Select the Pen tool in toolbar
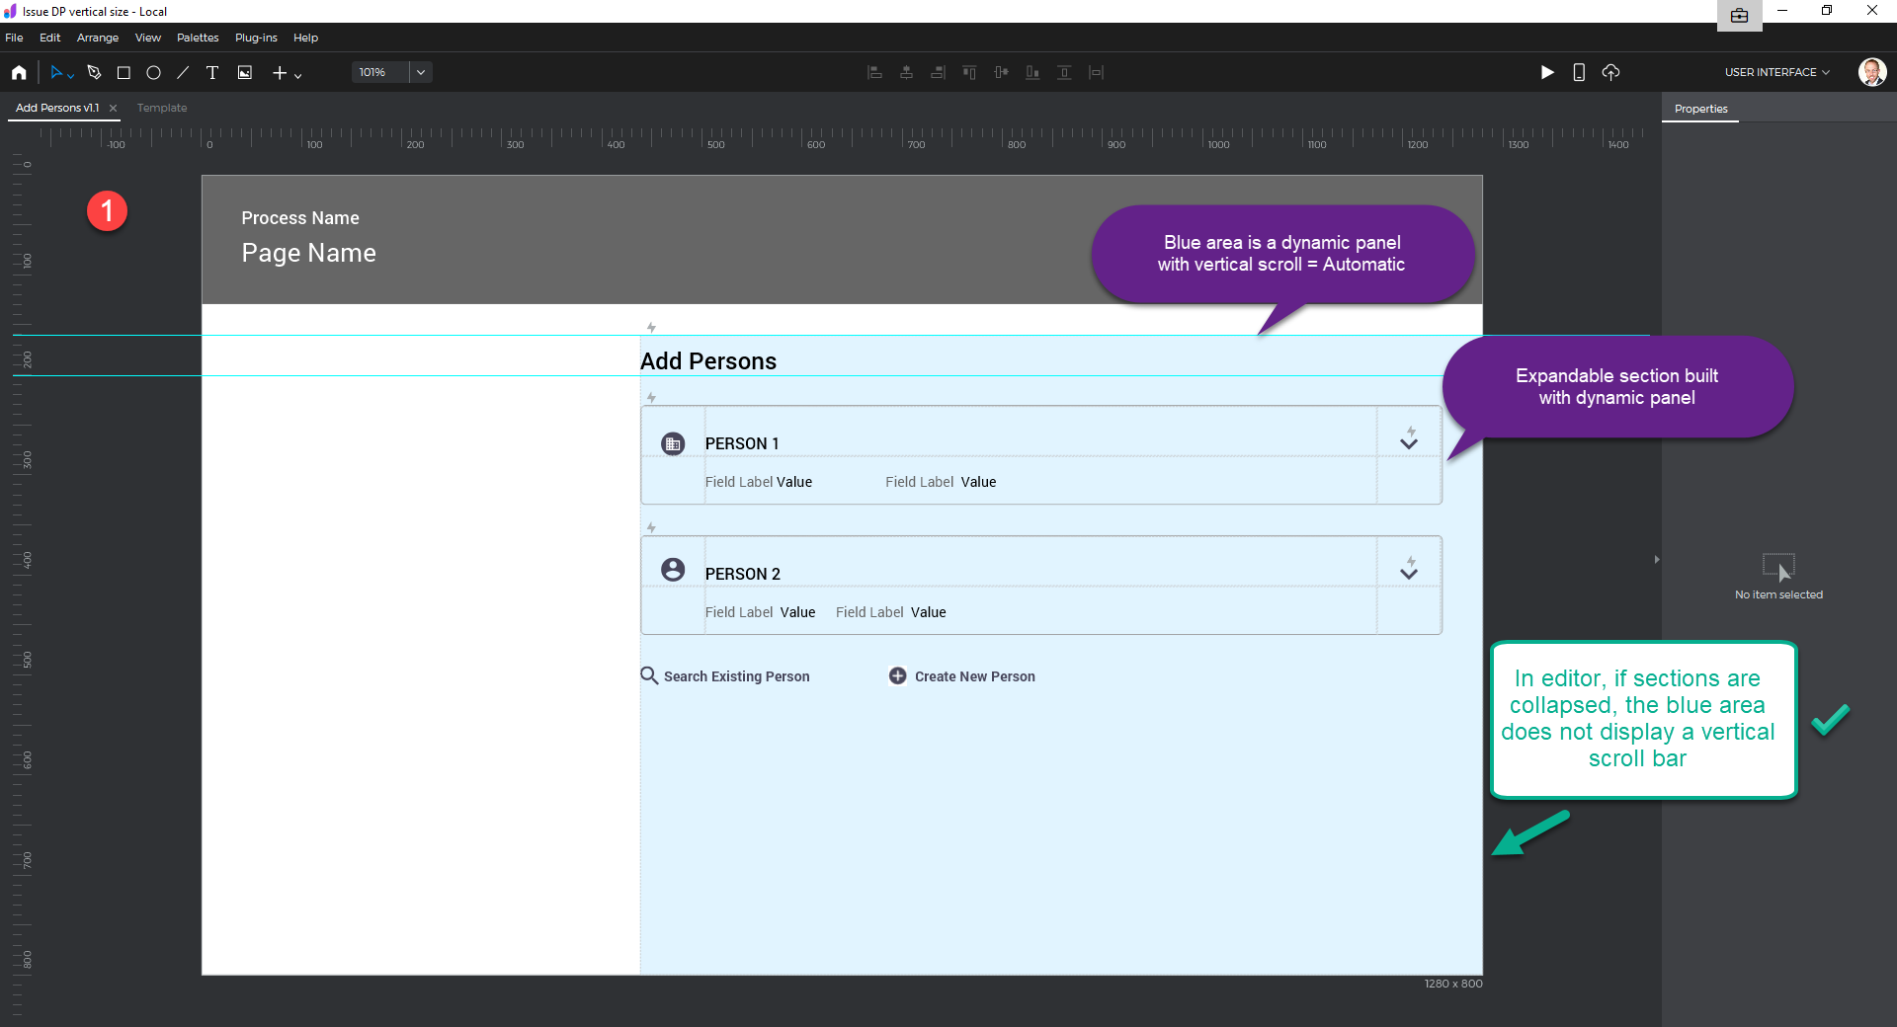This screenshot has height=1027, width=1897. 94,72
